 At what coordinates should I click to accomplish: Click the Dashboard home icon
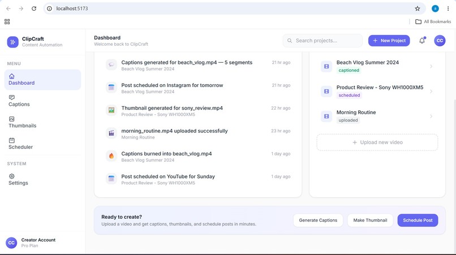(12, 76)
